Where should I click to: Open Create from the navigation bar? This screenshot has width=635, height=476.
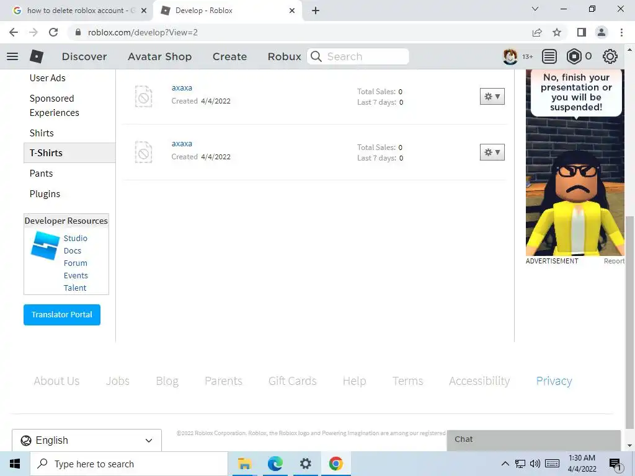(229, 56)
